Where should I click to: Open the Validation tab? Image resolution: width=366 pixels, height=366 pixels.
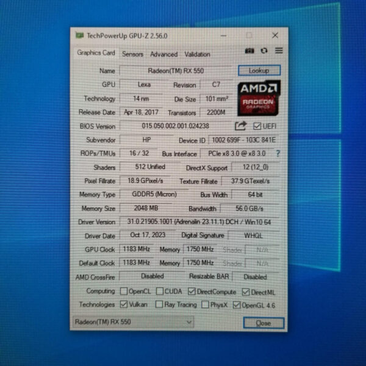pyautogui.click(x=198, y=54)
